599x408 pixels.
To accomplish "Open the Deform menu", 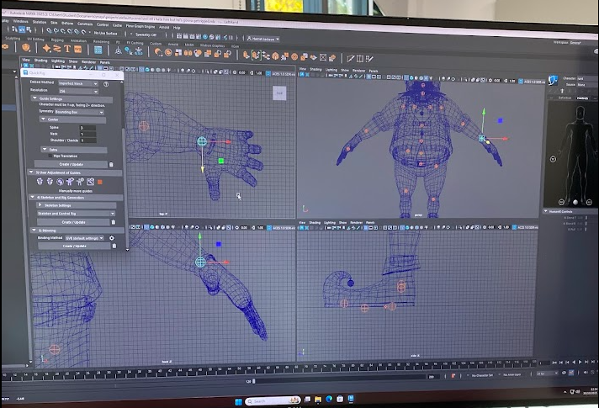I will click(67, 24).
